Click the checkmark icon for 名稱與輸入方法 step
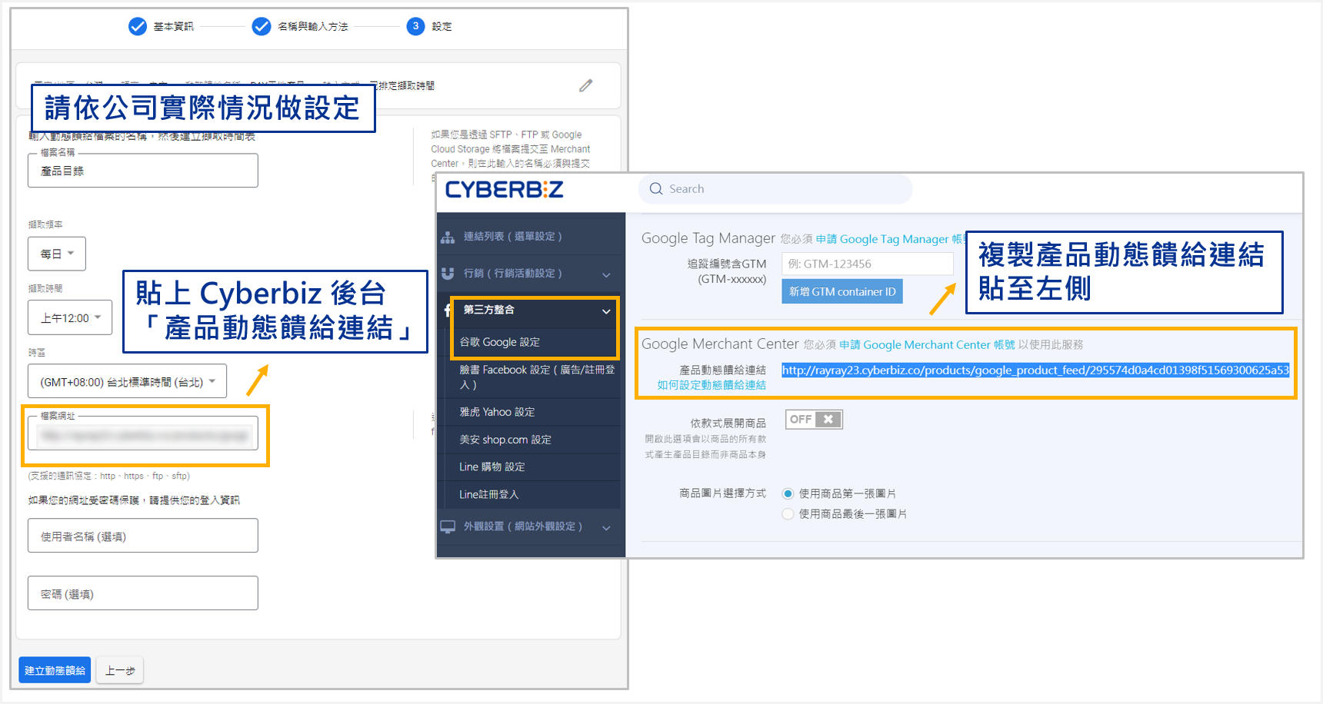This screenshot has height=704, width=1323. (x=262, y=27)
